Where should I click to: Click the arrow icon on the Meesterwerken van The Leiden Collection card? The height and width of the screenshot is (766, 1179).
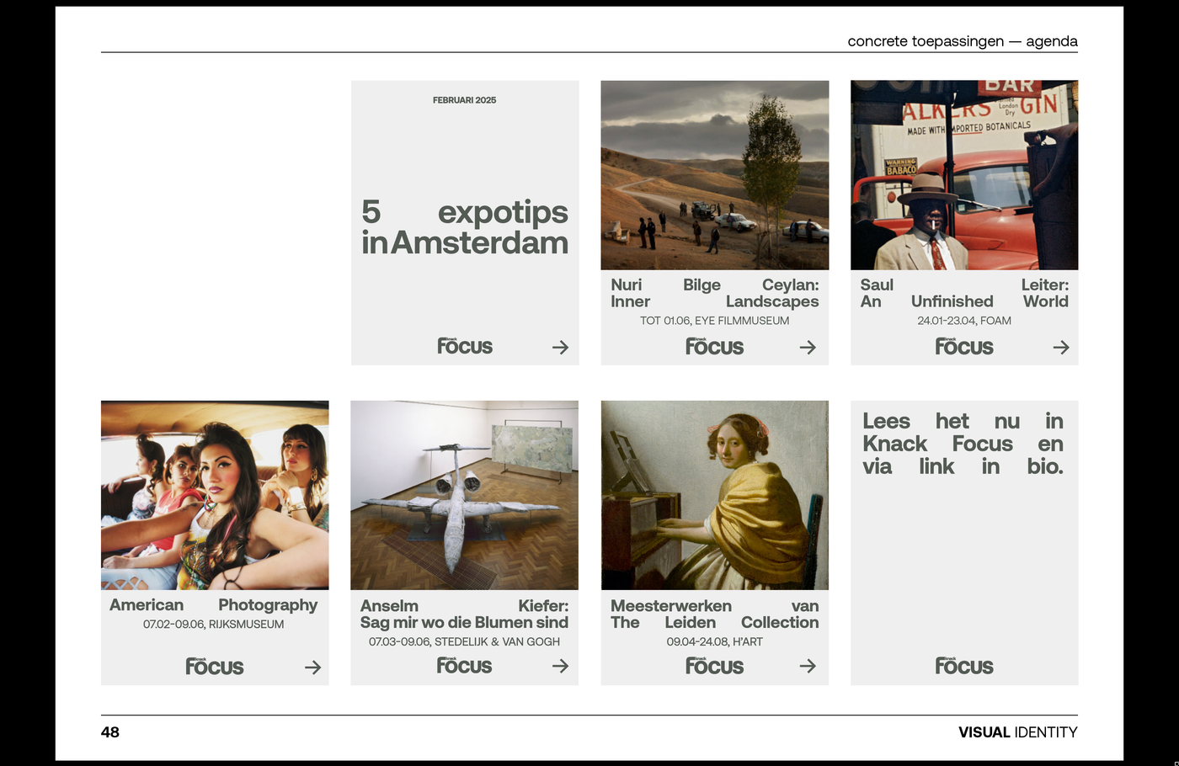pos(808,666)
